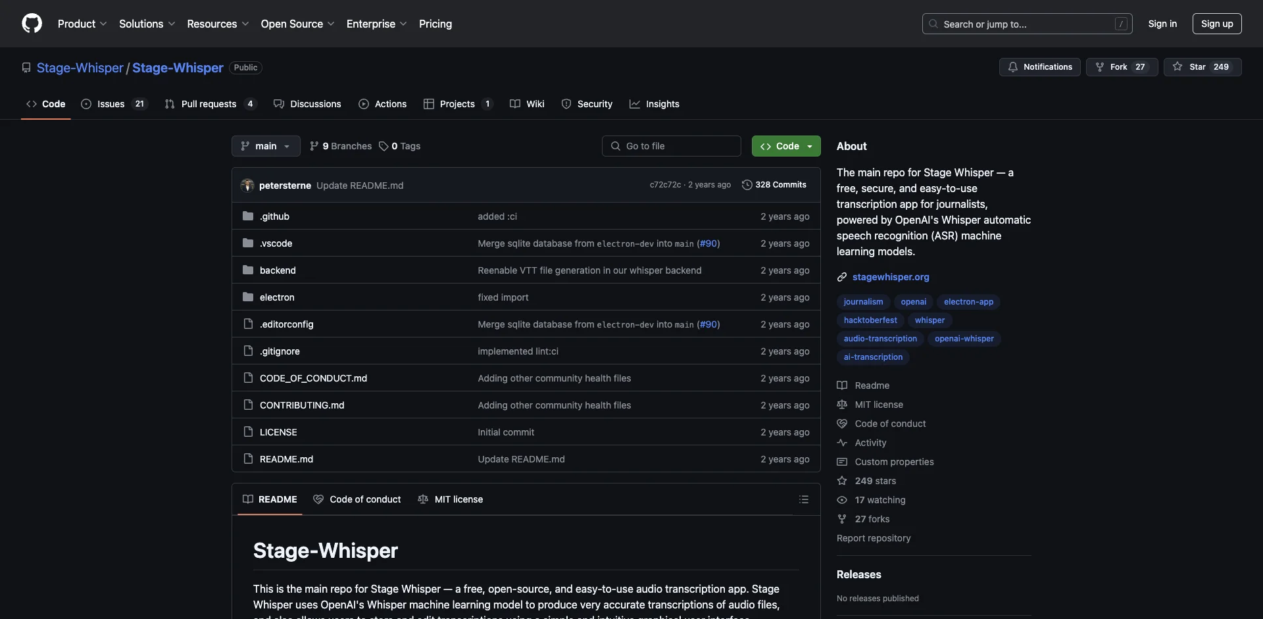Click the tag icon beside 0 Tags
Screen dimensions: 1263x619
coord(384,146)
